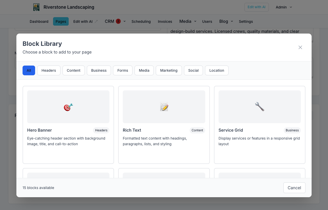Click the Riverstone Landscaping logo icon
Screen dimensions: 328x210
tap(36, 7)
